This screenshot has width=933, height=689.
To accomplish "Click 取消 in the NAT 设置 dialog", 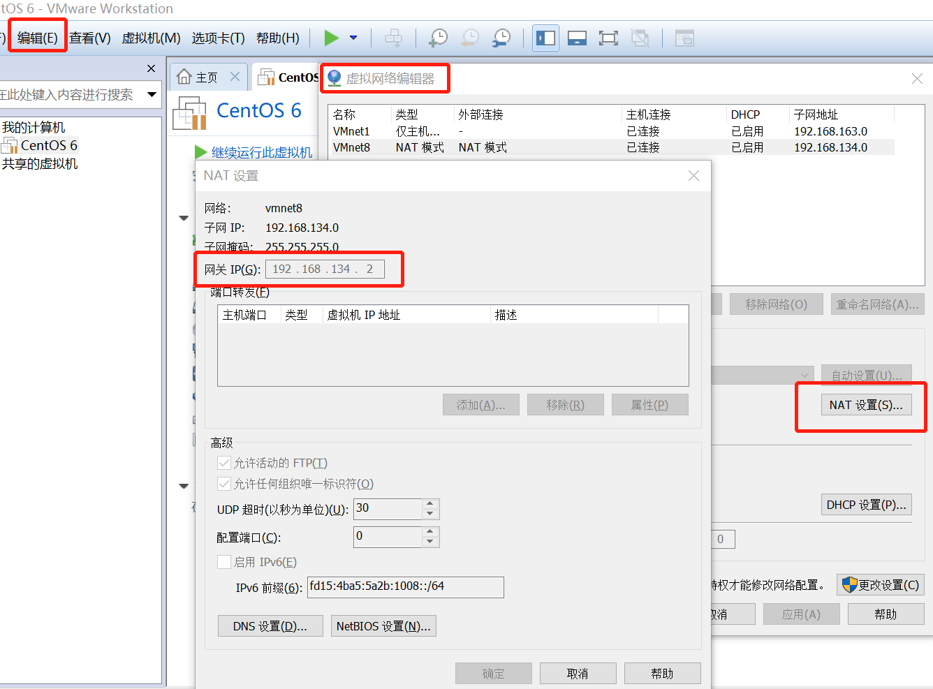I will coord(578,674).
